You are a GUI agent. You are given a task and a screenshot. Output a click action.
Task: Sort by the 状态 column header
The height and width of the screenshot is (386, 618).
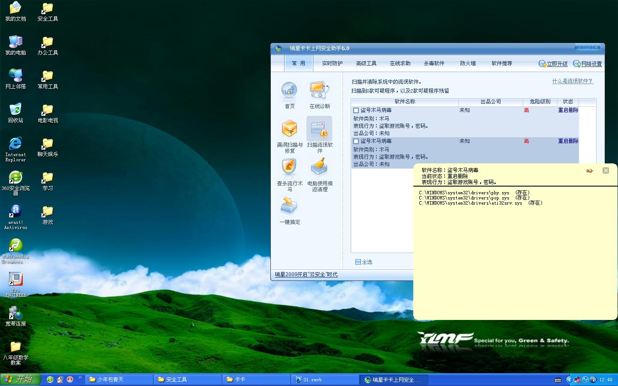click(x=568, y=102)
